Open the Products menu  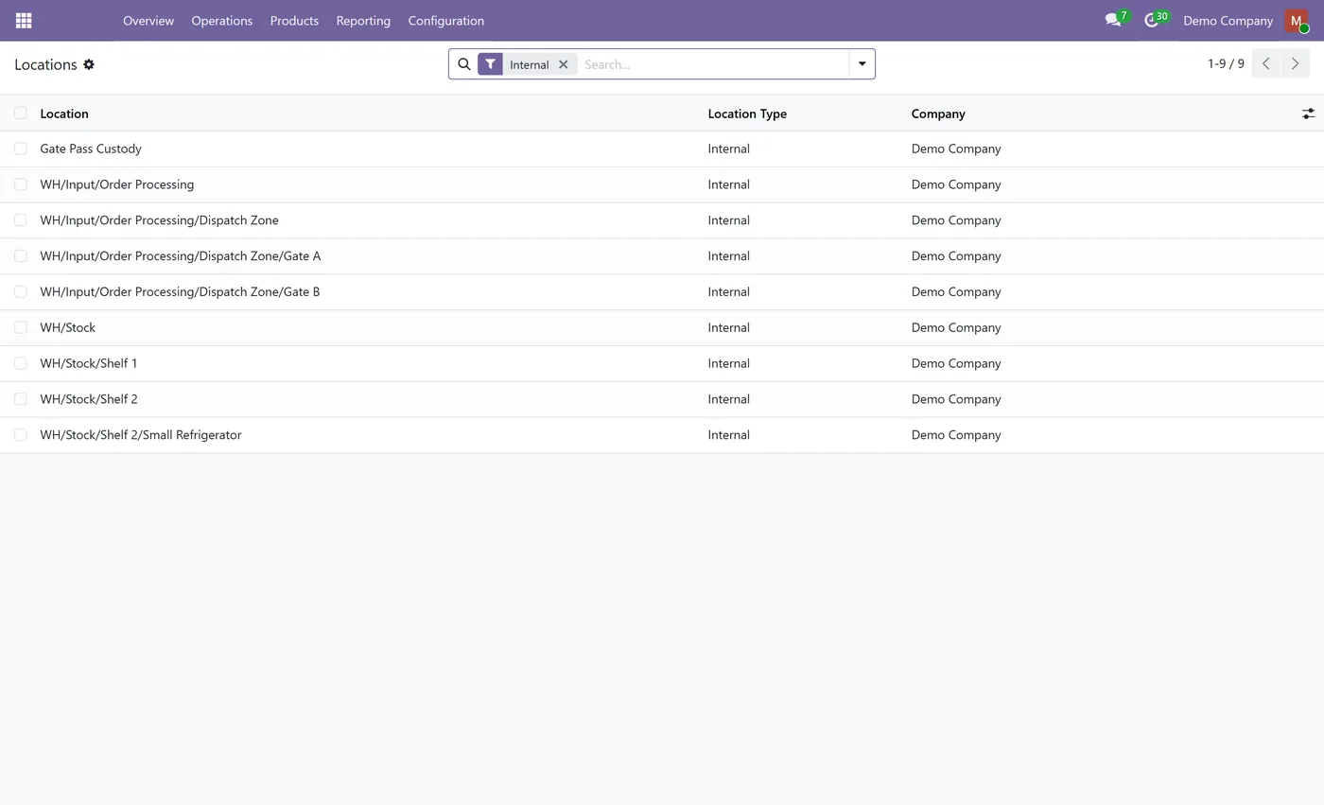point(294,21)
